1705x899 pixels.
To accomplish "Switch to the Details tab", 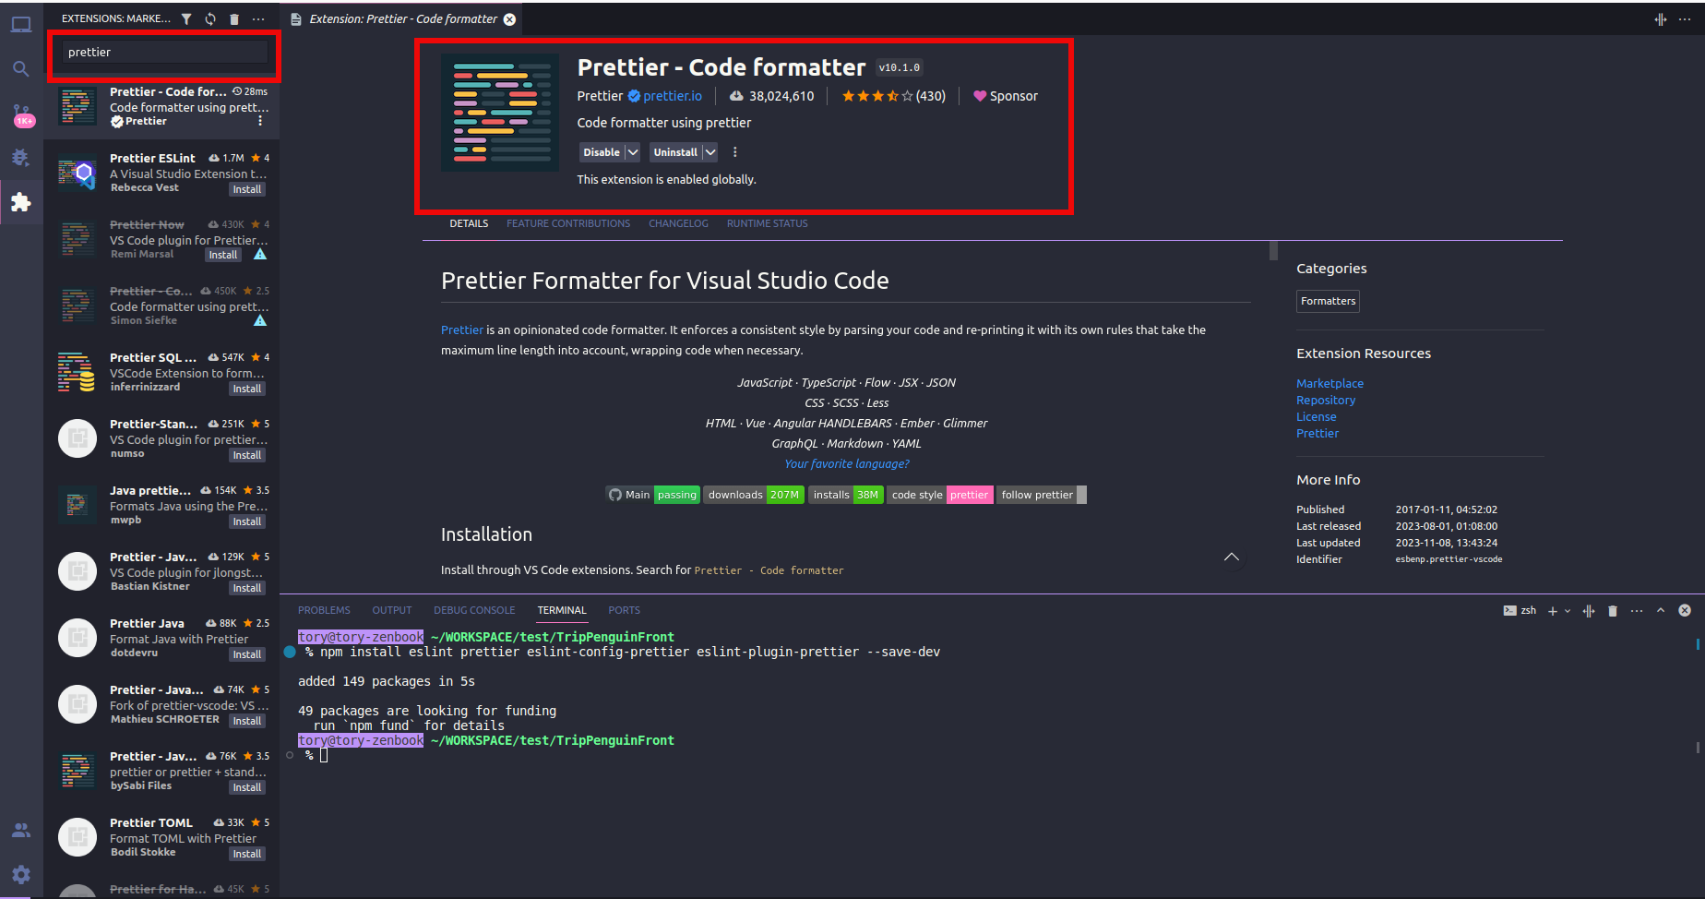I will (469, 223).
